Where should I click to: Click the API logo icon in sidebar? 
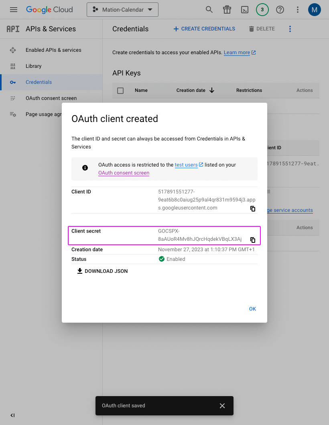13,29
